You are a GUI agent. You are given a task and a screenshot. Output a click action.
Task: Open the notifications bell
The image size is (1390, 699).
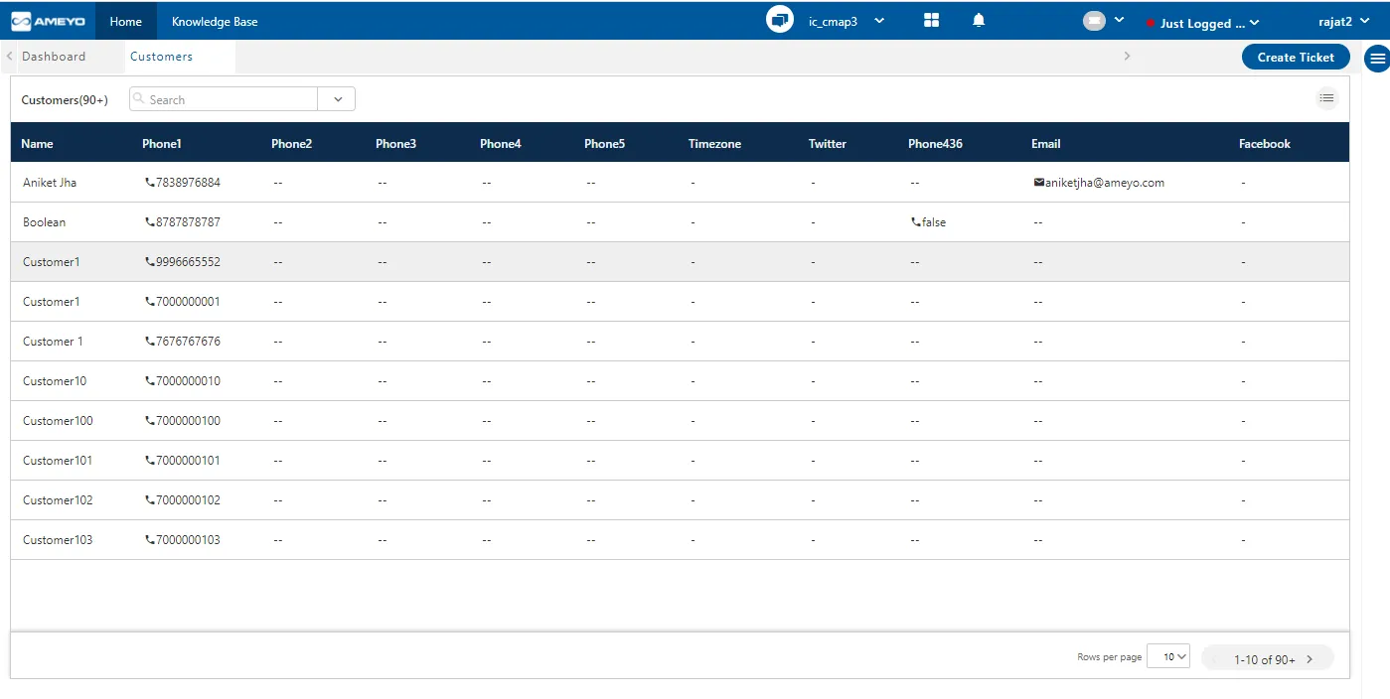tap(979, 20)
